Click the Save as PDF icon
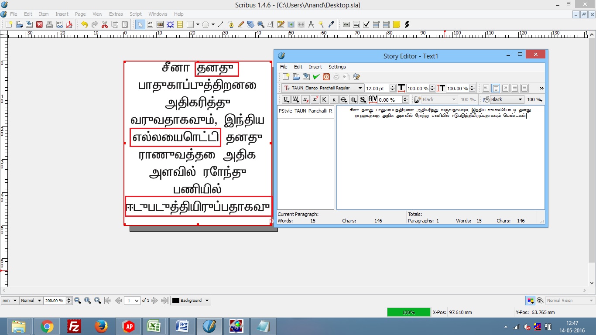The image size is (596, 335). (69, 24)
